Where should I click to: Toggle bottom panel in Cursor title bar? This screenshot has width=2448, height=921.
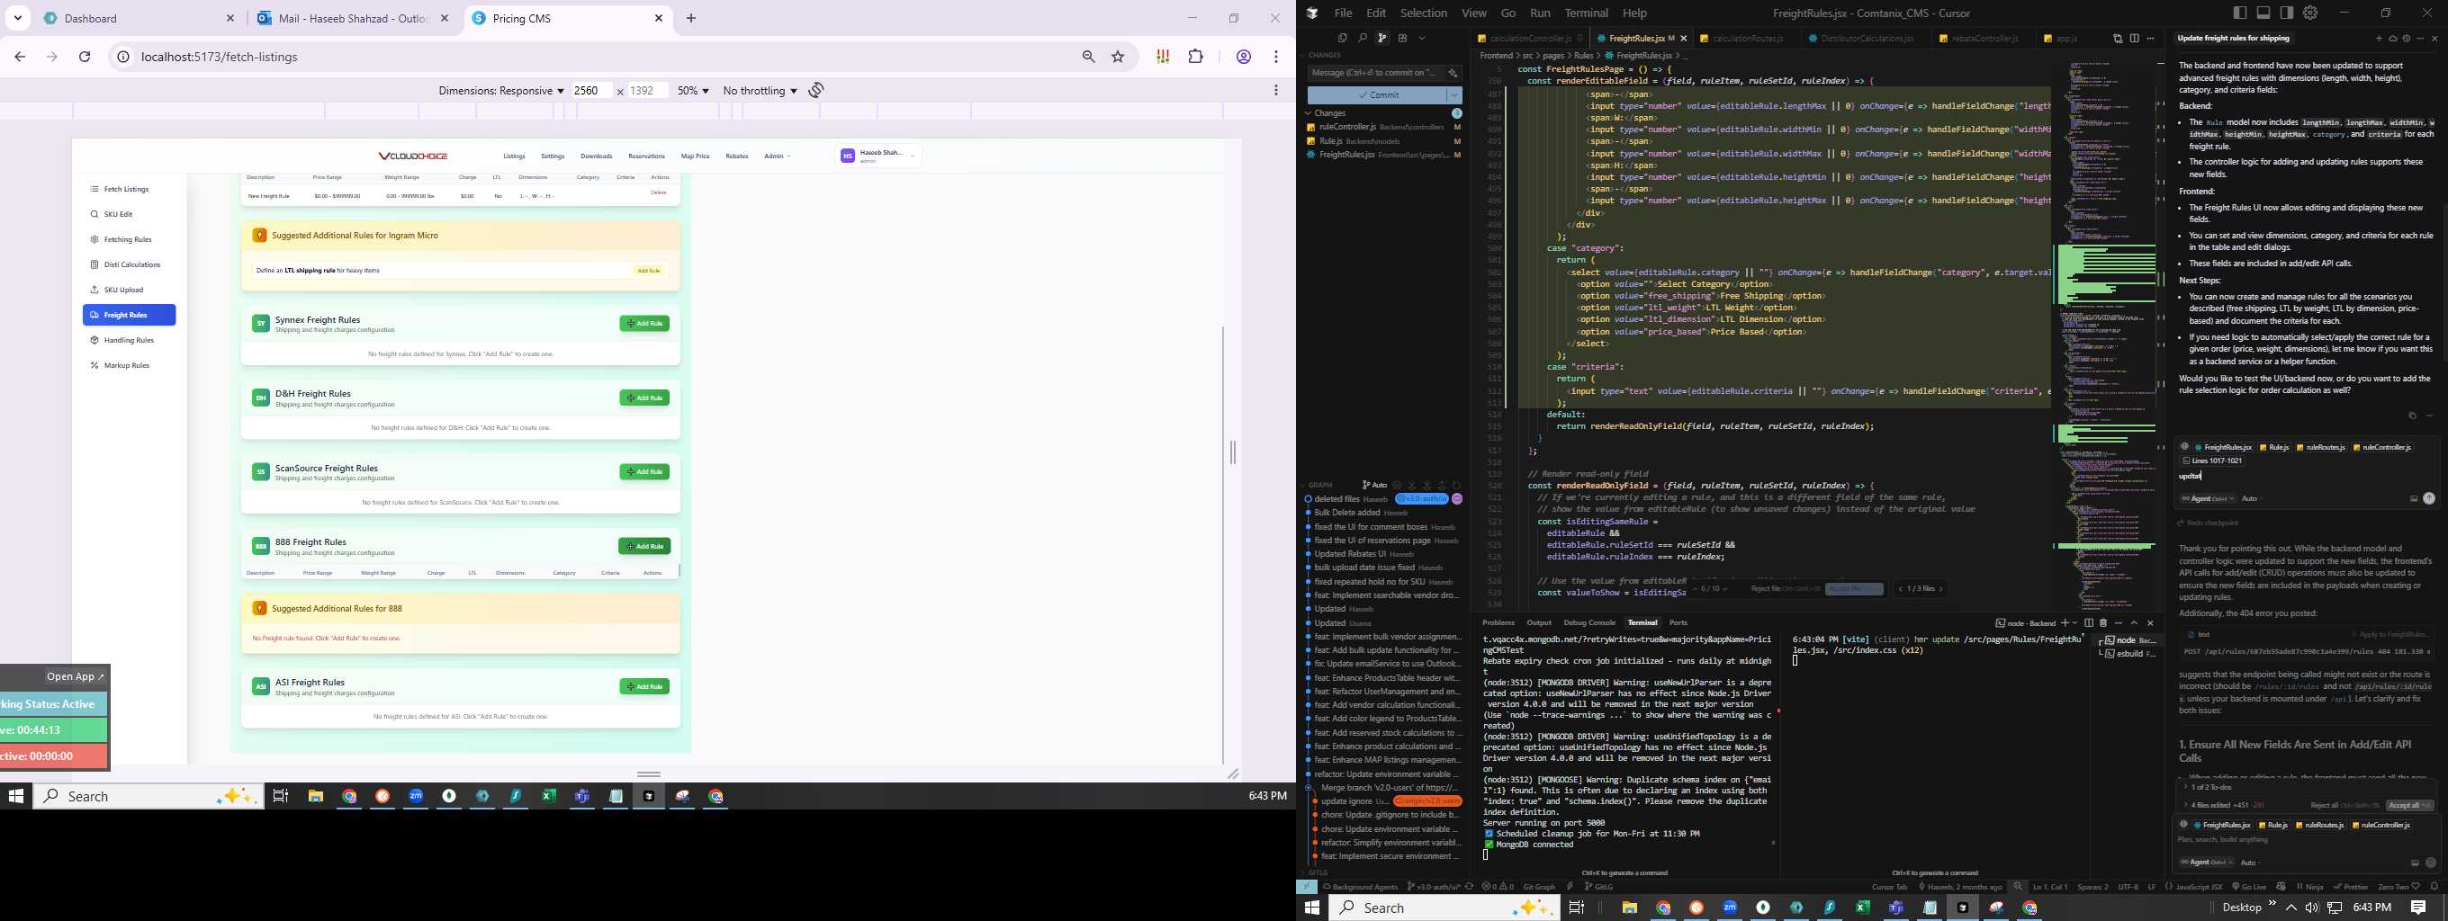coord(2263,13)
